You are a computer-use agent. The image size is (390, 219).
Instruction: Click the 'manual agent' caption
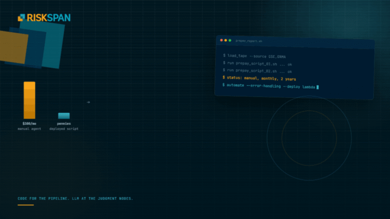click(29, 129)
